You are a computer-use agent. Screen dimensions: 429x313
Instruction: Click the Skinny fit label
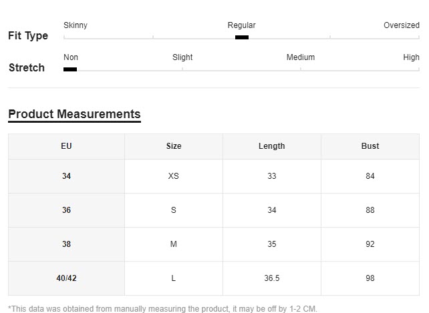[76, 25]
